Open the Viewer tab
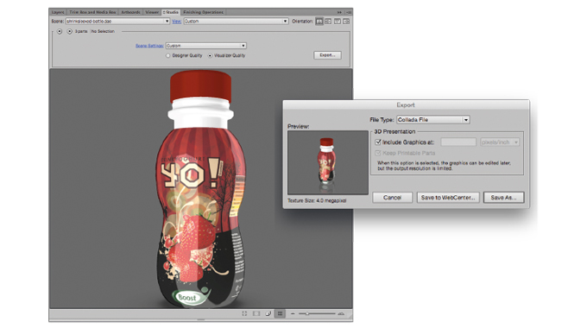 click(152, 12)
